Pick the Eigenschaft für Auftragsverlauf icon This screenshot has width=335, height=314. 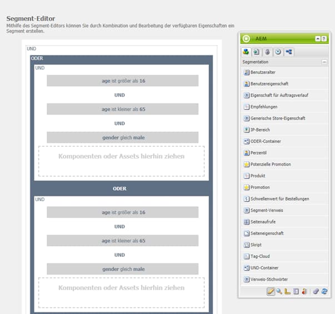(247, 96)
